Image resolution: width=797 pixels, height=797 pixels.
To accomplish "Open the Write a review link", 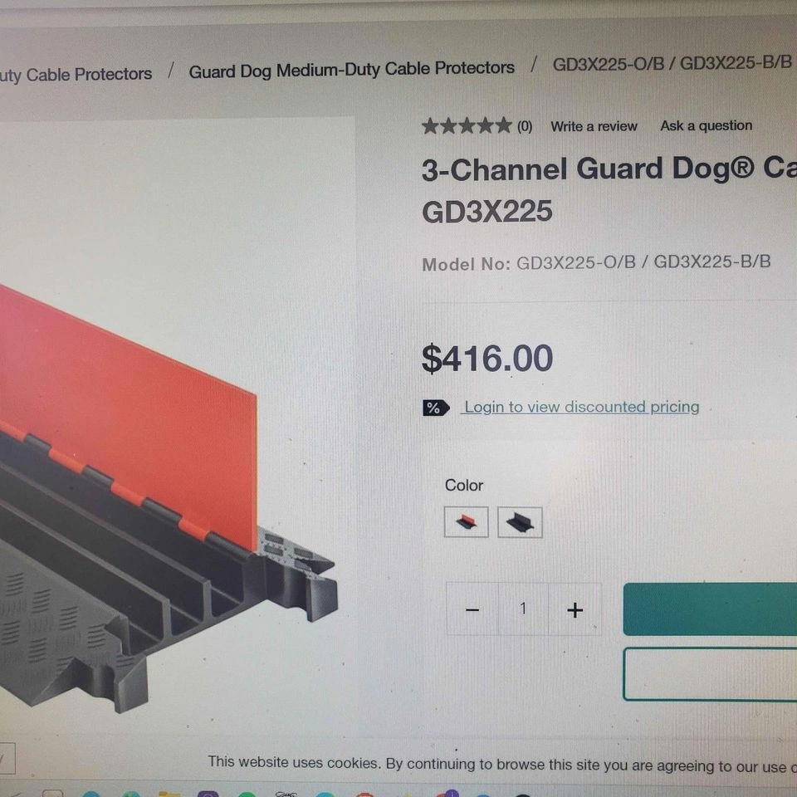I will click(594, 126).
